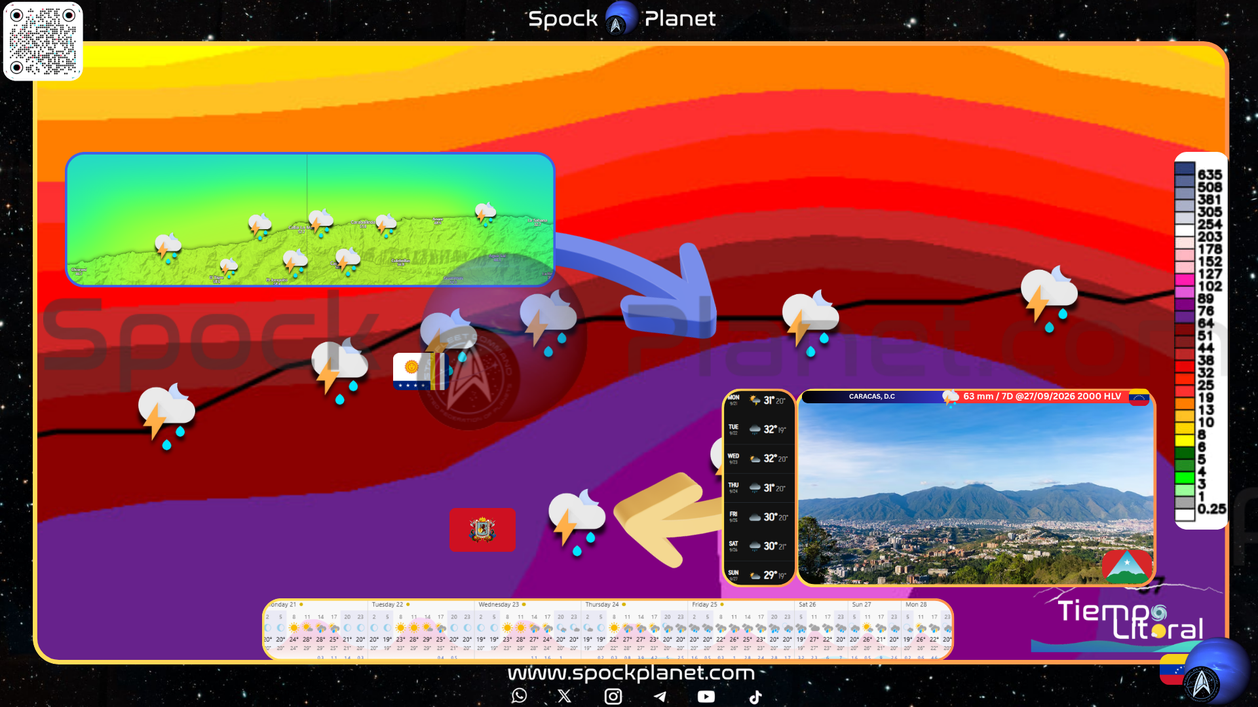The height and width of the screenshot is (707, 1258).
Task: Click the MON 9/21 forecast row
Action: click(758, 400)
